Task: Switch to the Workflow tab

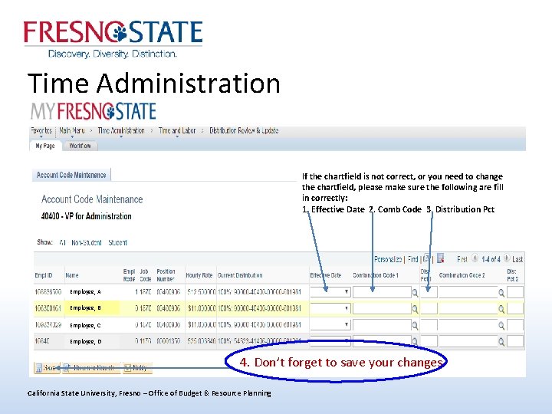Action: coord(80,146)
